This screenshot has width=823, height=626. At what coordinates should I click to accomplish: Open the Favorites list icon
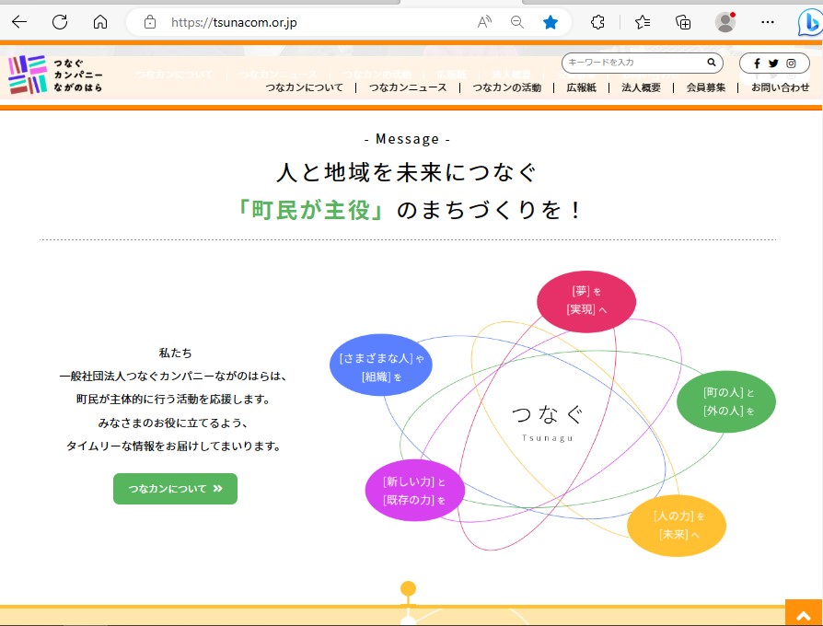[x=643, y=22]
